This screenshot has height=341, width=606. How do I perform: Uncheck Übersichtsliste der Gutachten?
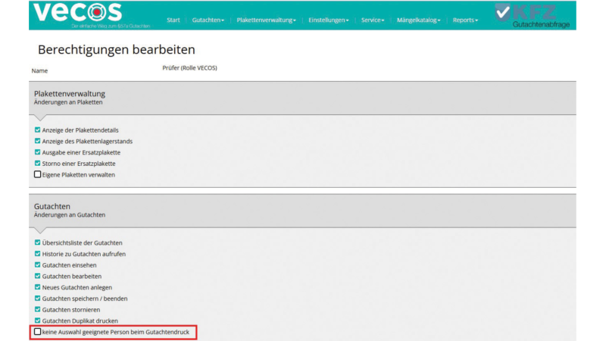click(37, 242)
